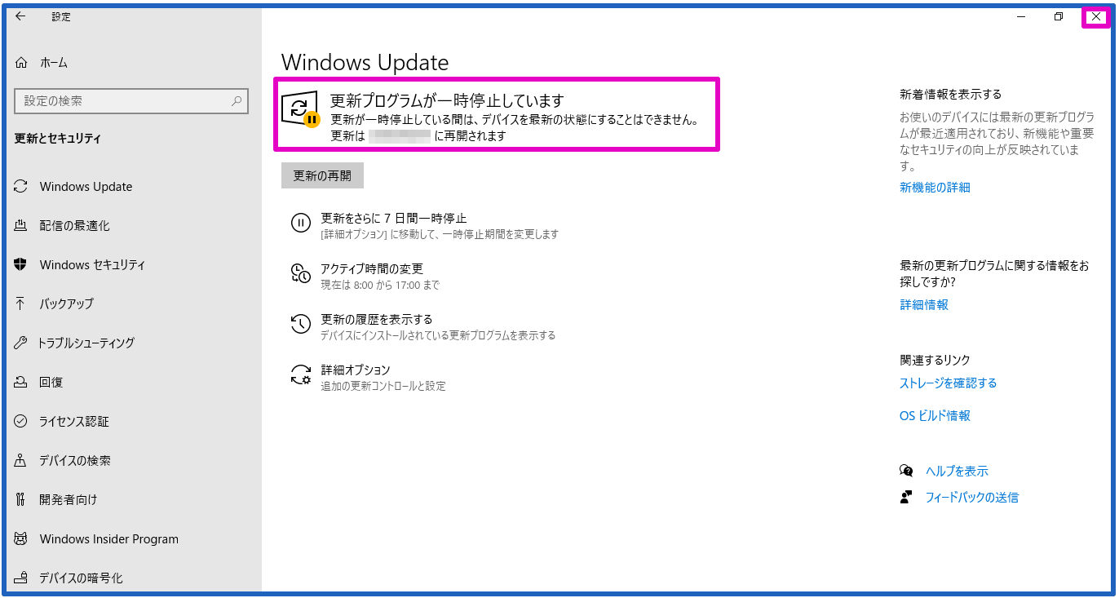Click the history icon for 更新の履歴を表示する
The width and height of the screenshot is (1119, 598).
301,324
